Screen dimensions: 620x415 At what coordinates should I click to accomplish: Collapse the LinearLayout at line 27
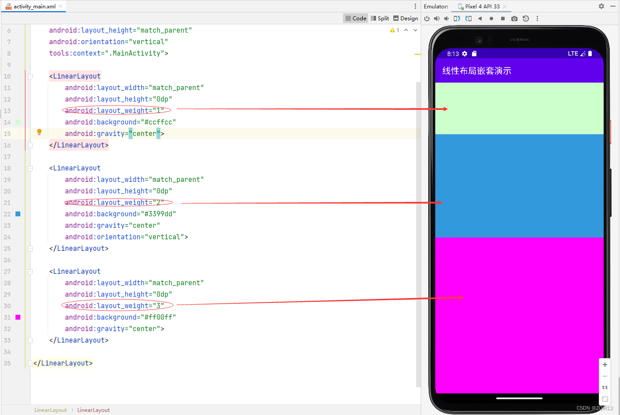[x=30, y=272]
